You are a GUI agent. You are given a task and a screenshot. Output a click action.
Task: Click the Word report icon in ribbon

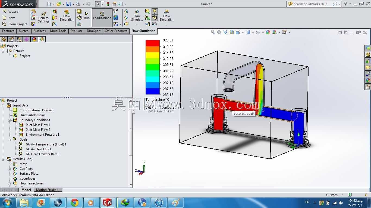[x=147, y=24]
